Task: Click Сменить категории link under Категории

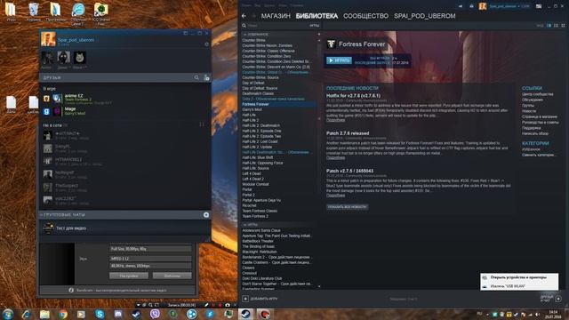Action: pos(538,155)
